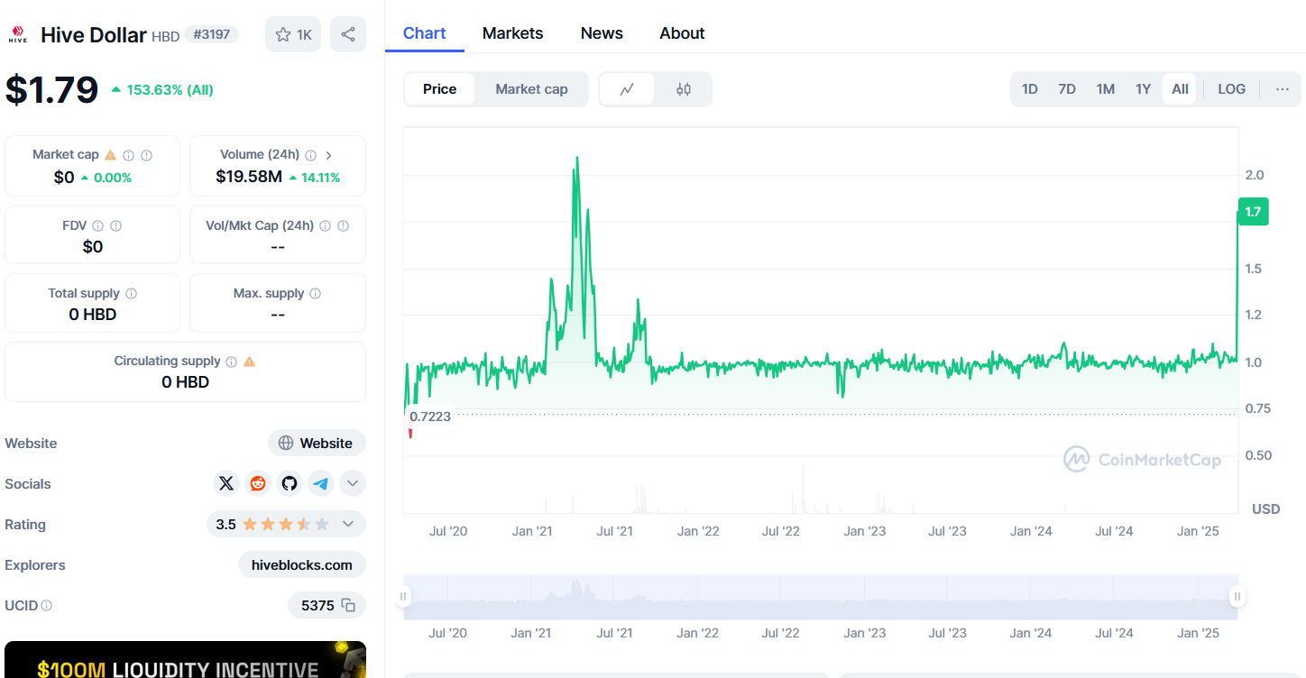The width and height of the screenshot is (1306, 678).
Task: Show Total supply info tooltip icon
Action: [132, 293]
